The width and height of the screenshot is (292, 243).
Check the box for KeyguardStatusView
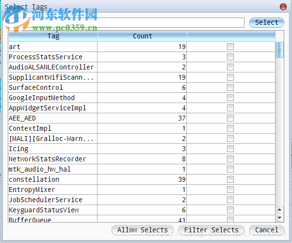click(x=230, y=210)
